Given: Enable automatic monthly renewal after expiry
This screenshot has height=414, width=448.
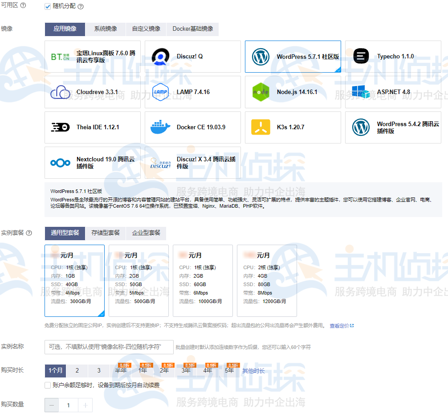Looking at the screenshot, I should coord(47,385).
